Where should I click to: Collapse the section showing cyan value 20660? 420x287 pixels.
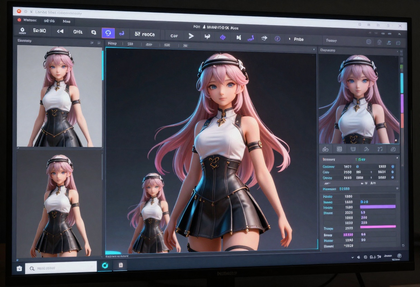tap(397, 189)
